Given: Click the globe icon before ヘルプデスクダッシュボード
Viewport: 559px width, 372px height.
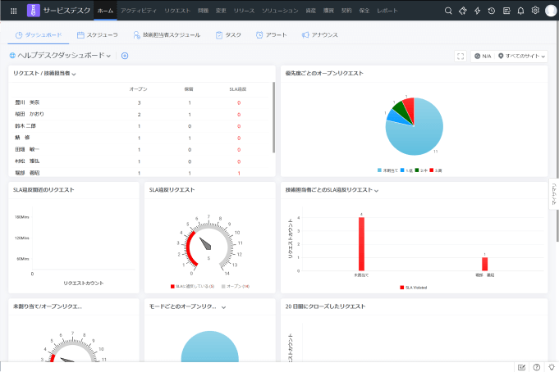Looking at the screenshot, I should [x=12, y=55].
